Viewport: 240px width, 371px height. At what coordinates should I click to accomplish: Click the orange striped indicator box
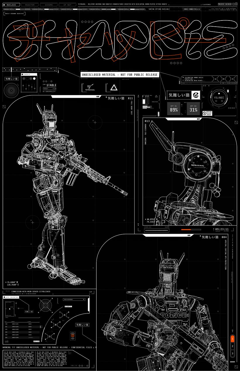pos(72,335)
